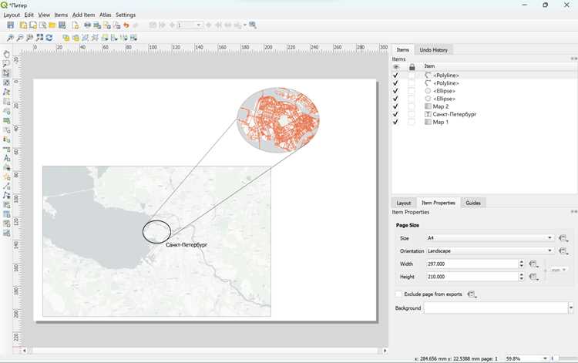Expand the Background style dropdown arrow
This screenshot has width=578, height=363.
point(571,308)
